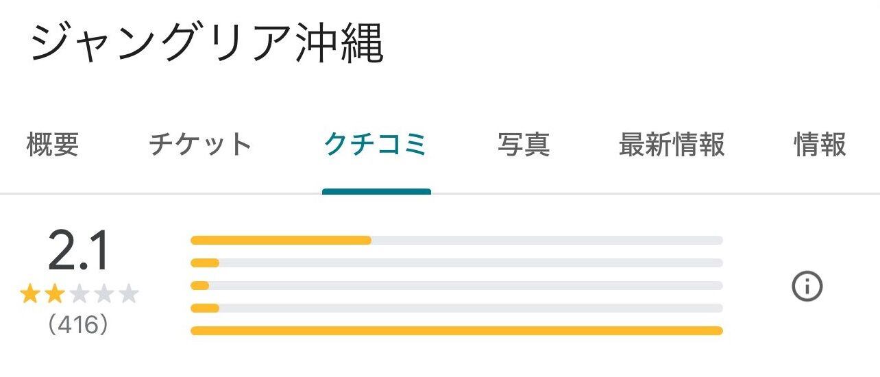Click the 2.1 average rating number
Screen dimensions: 880x377
(x=78, y=252)
